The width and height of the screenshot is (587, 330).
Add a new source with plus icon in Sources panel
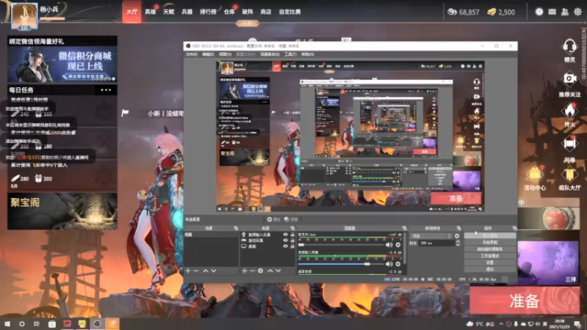point(244,271)
